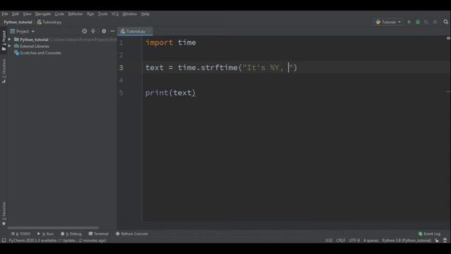Open the Tools menu
451x254 pixels.
pyautogui.click(x=102, y=14)
